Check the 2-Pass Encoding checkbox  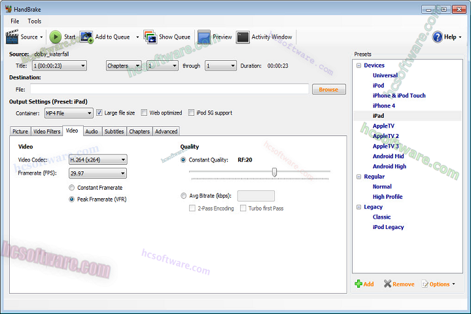192,208
